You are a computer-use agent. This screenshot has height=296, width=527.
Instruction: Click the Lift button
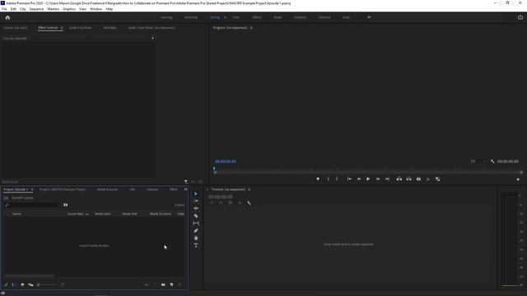pyautogui.click(x=399, y=179)
